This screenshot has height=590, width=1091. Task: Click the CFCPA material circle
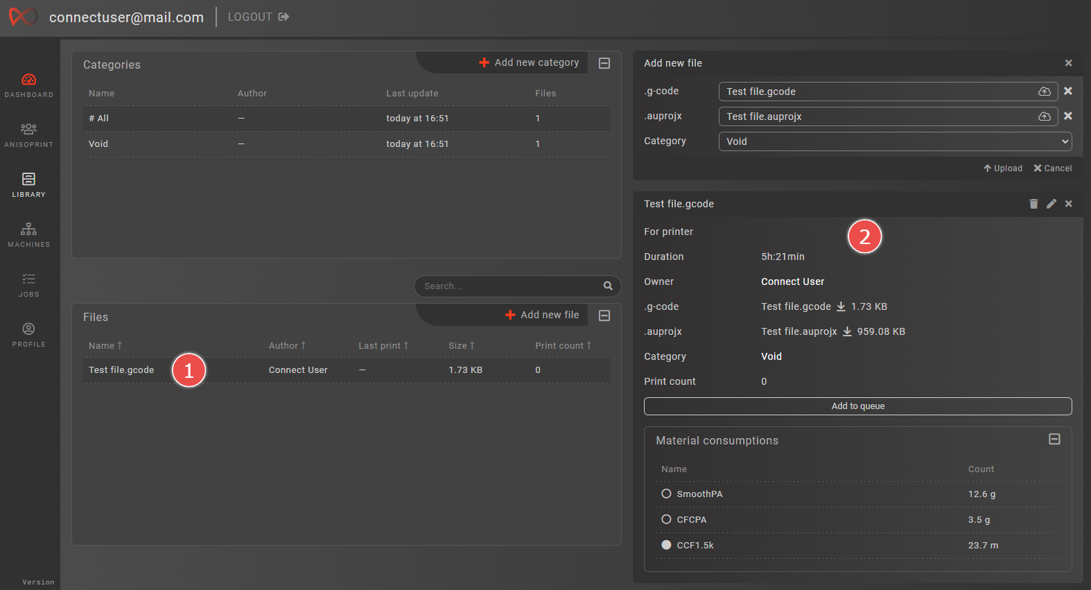(666, 519)
